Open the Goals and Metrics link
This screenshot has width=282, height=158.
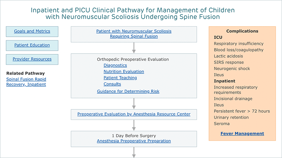[32, 31]
